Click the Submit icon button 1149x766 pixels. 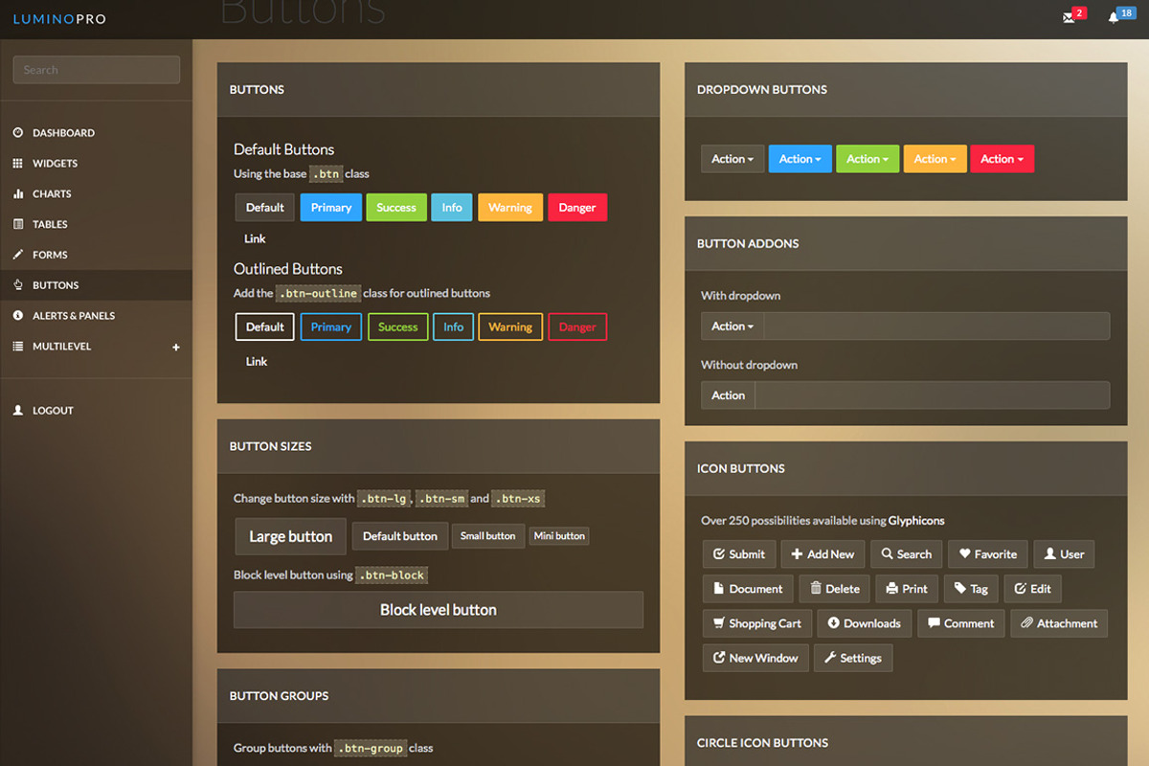coord(739,554)
